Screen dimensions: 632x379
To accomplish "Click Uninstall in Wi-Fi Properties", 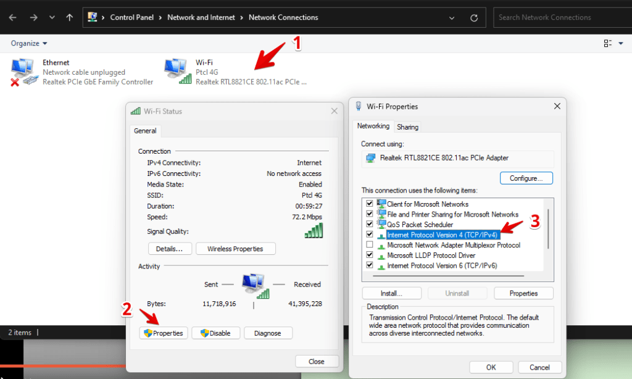I will click(x=457, y=293).
